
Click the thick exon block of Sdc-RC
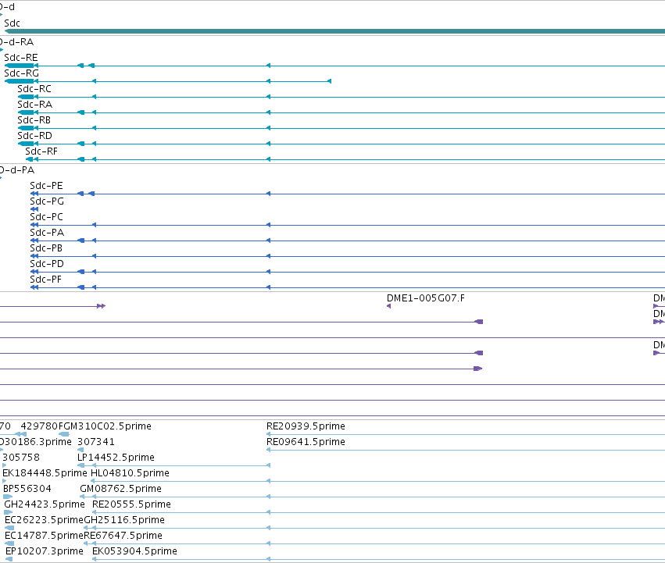click(x=26, y=97)
